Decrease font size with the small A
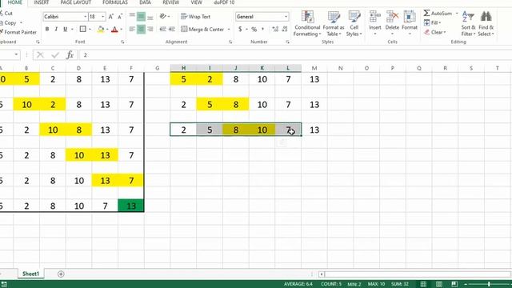 (x=120, y=17)
